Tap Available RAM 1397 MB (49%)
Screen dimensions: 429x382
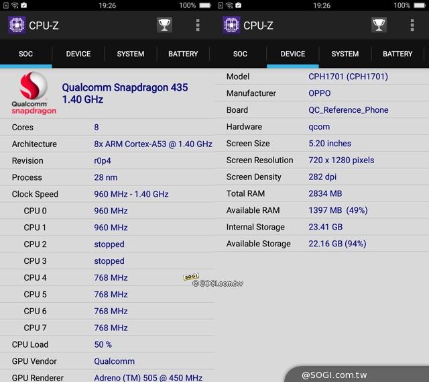(x=338, y=210)
